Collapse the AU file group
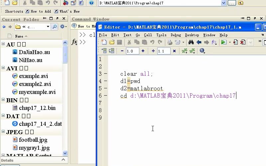 coord(3,44)
